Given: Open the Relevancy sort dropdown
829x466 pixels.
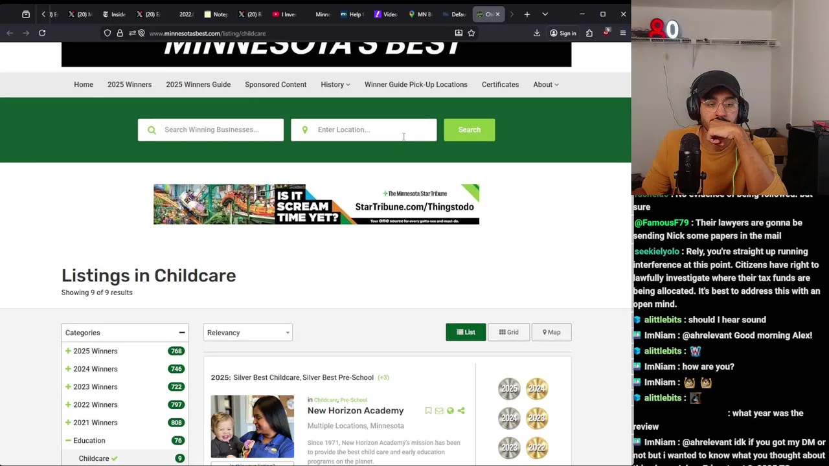Looking at the screenshot, I should pos(248,333).
